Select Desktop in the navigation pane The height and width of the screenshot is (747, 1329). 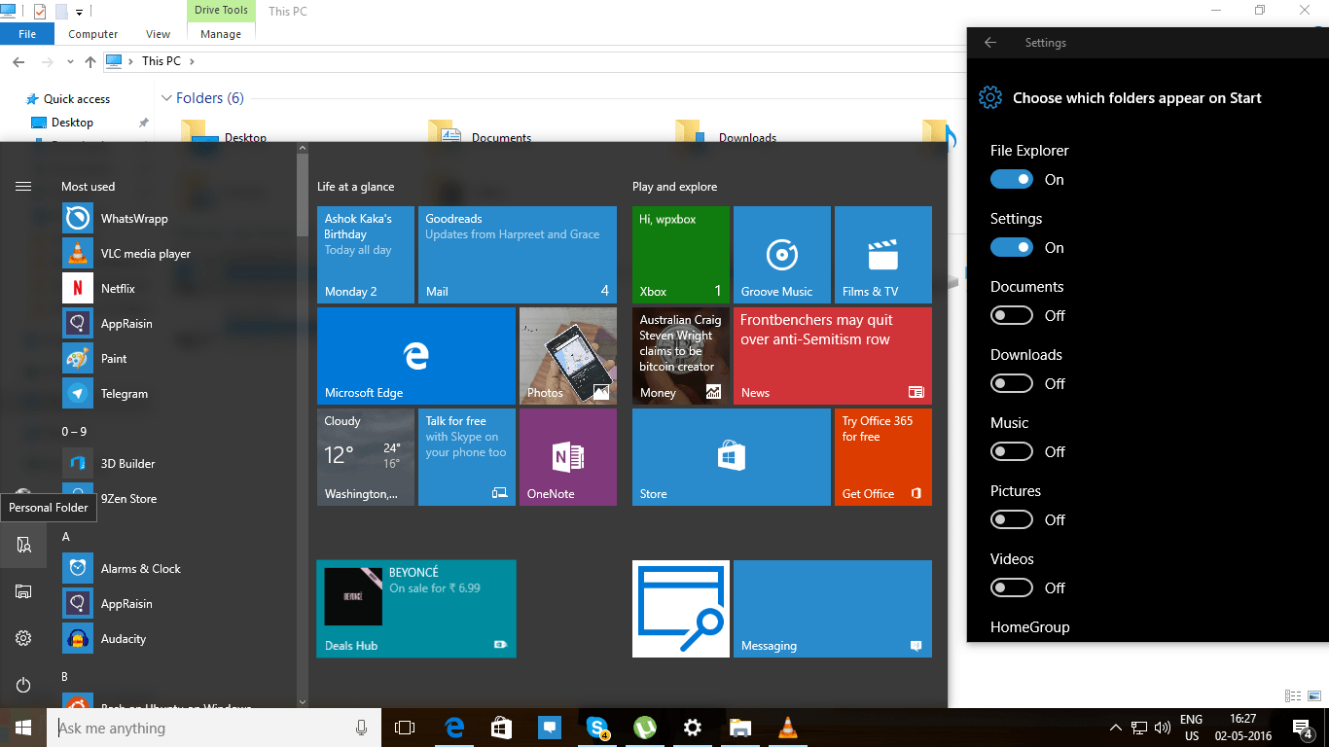(72, 123)
